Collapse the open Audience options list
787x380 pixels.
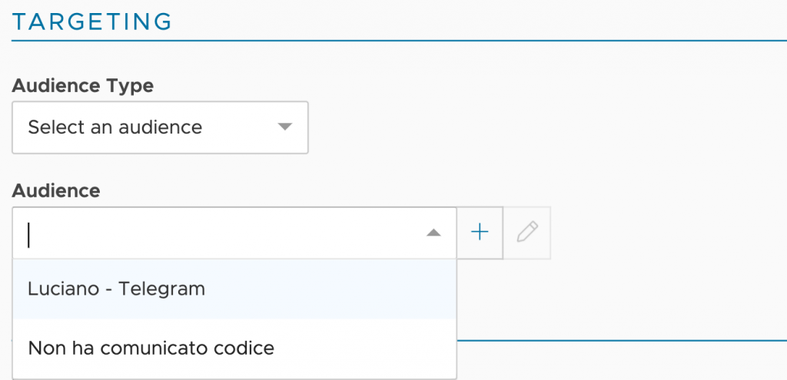[433, 233]
